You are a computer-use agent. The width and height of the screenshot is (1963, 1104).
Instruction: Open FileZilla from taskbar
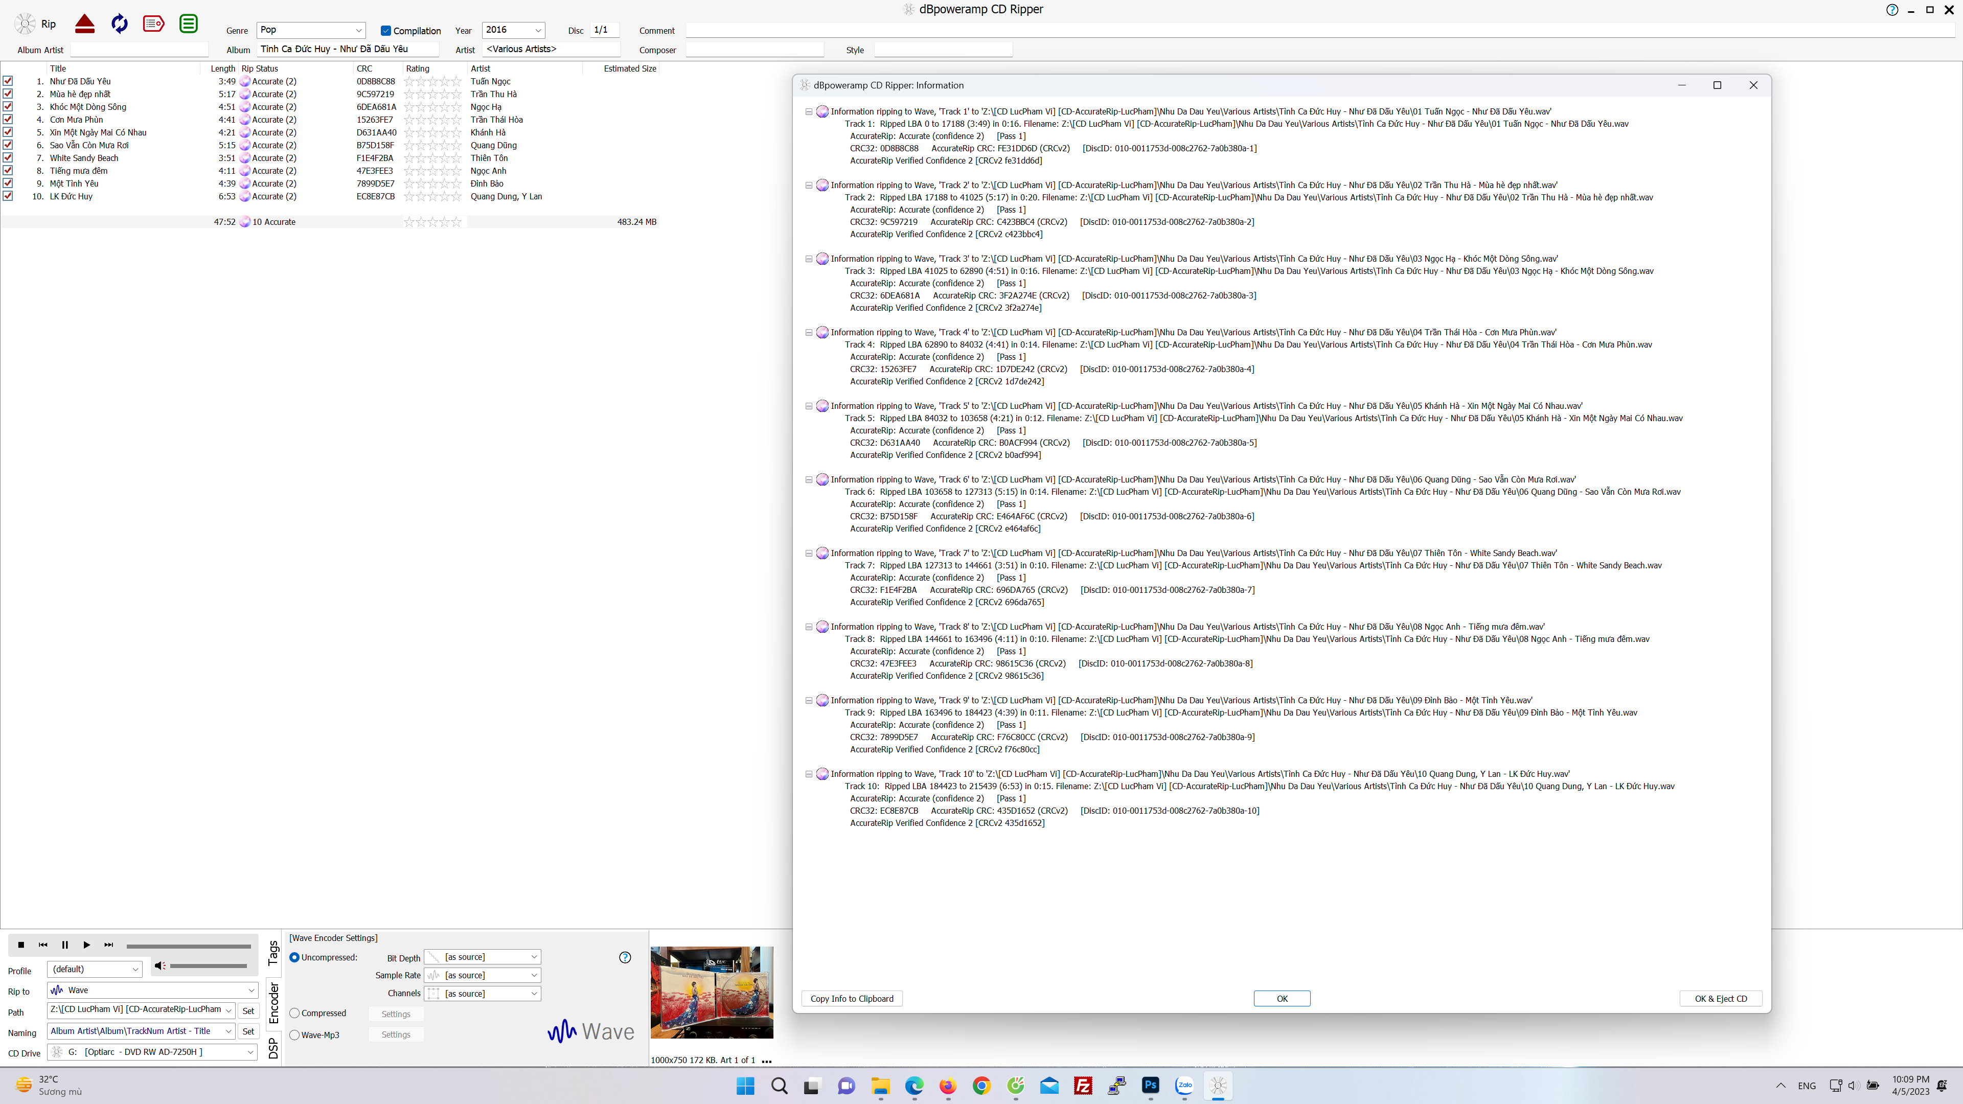pos(1083,1086)
